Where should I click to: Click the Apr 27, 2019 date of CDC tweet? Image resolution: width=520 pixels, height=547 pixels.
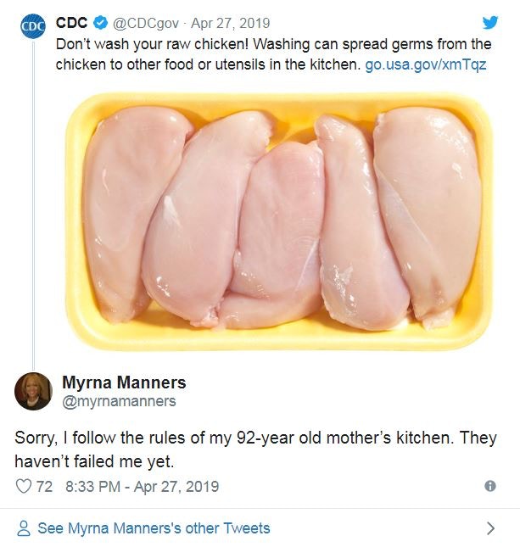pos(231,24)
